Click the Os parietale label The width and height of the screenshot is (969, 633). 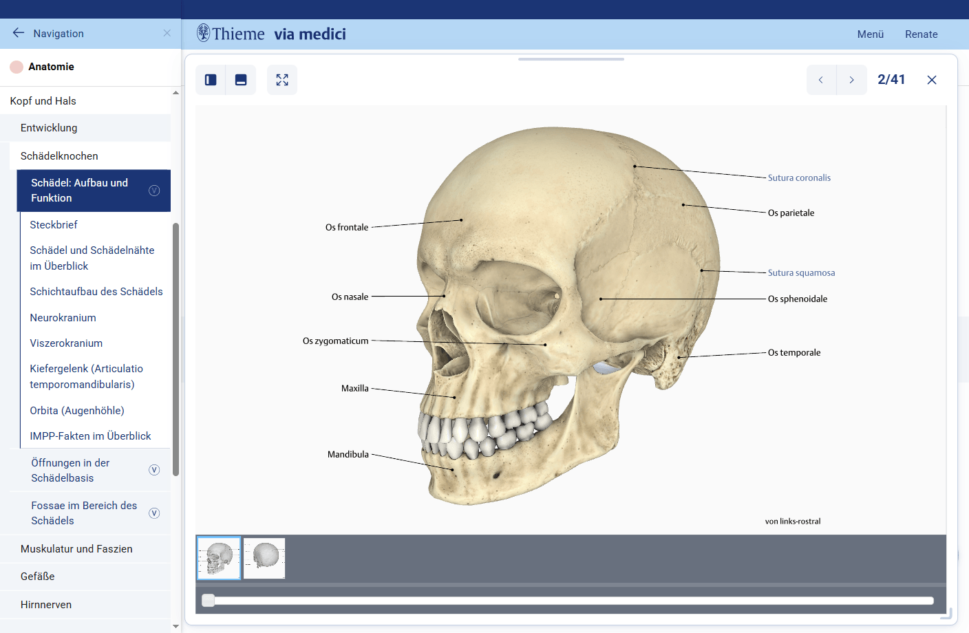click(791, 213)
